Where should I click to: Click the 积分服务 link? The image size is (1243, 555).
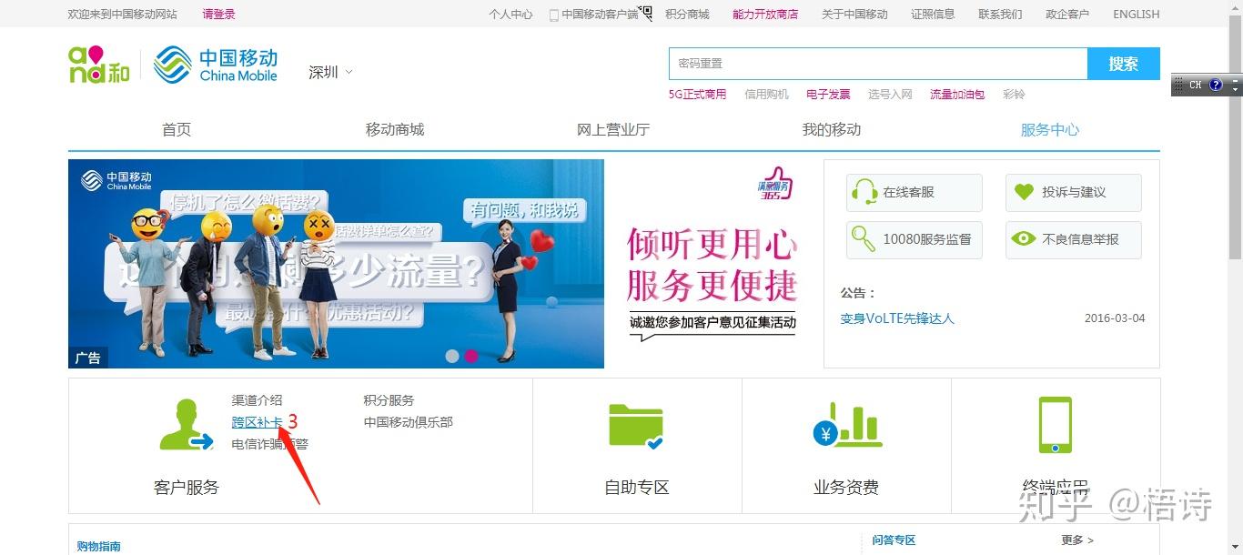click(389, 400)
